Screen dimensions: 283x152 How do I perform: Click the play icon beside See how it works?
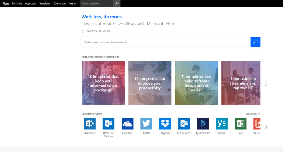(83, 31)
